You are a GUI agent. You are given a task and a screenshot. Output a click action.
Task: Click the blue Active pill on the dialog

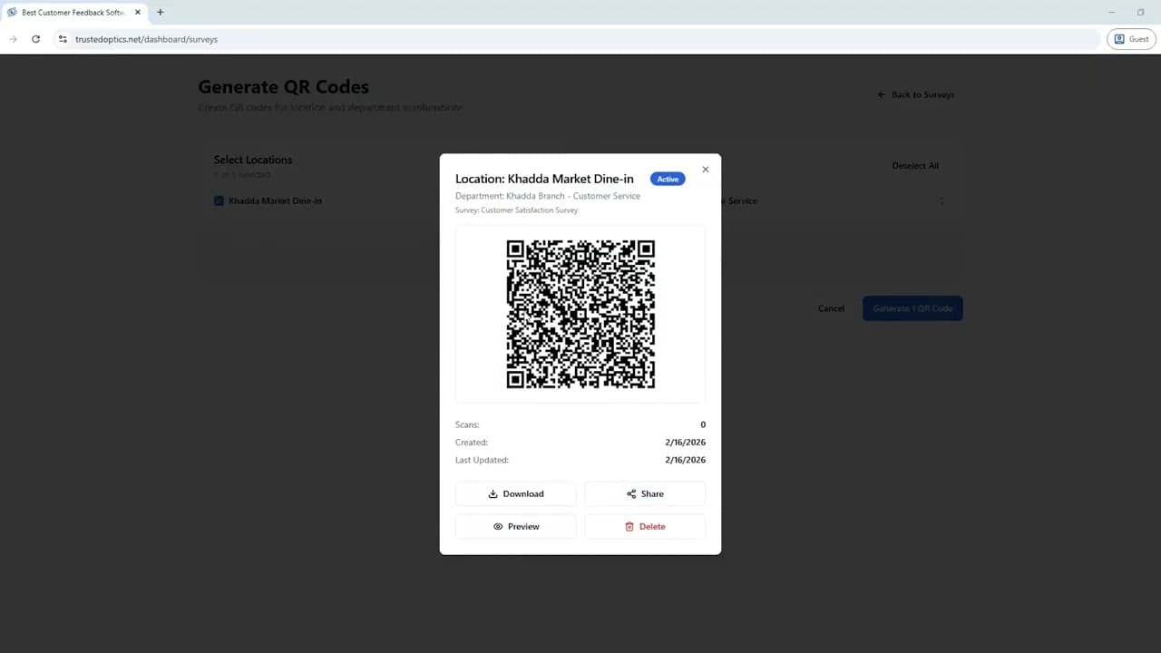(668, 179)
